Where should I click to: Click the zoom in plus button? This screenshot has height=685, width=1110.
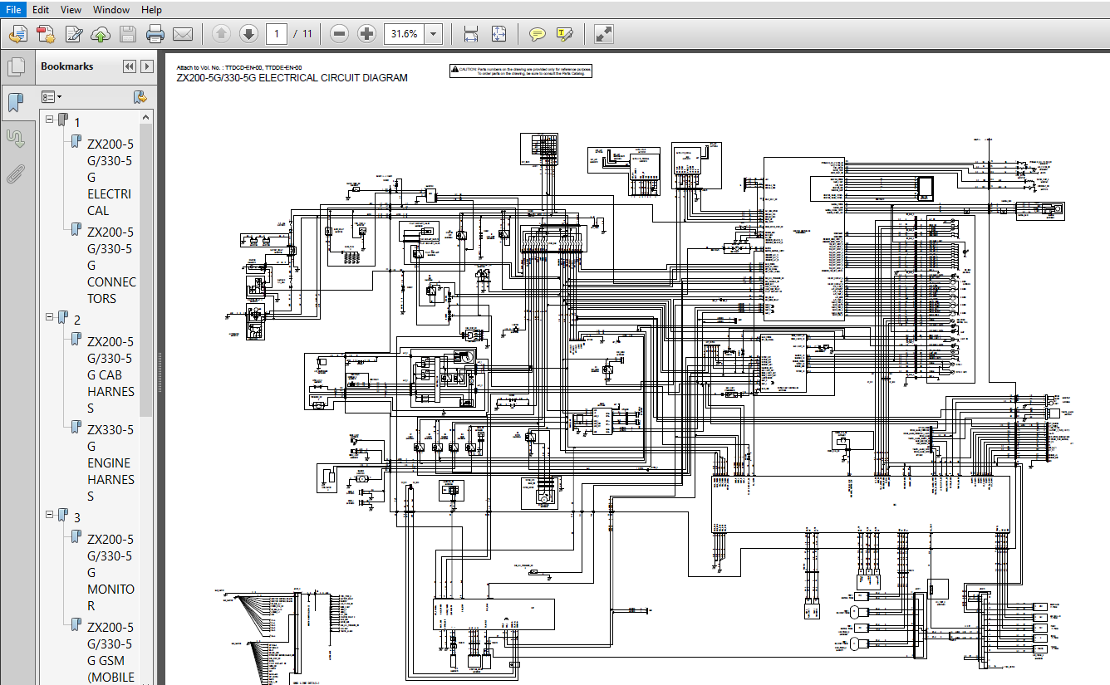click(x=366, y=34)
